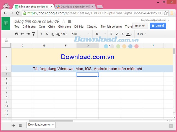Open the Chèn menu
Screen dimensions: 177x132
point(52,27)
